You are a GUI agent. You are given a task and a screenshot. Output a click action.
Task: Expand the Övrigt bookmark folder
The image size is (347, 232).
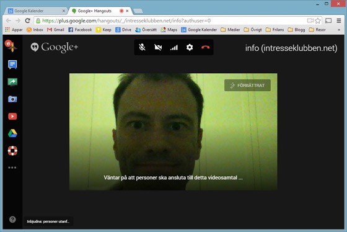click(253, 30)
